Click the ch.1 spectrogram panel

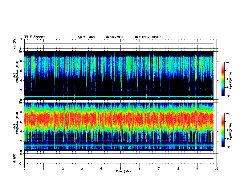coord(119,75)
